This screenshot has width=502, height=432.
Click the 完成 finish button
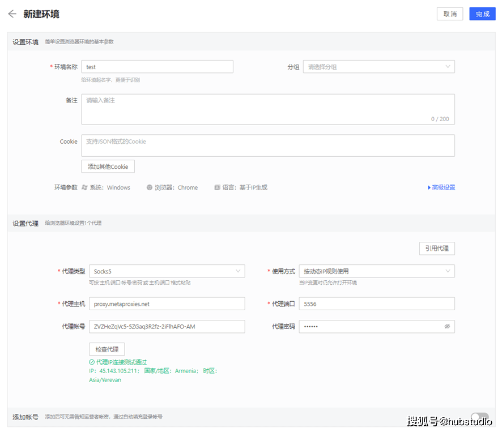click(482, 14)
